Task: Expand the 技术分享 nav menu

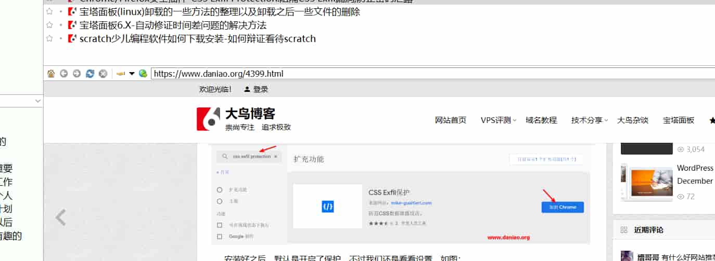Action: [x=590, y=120]
